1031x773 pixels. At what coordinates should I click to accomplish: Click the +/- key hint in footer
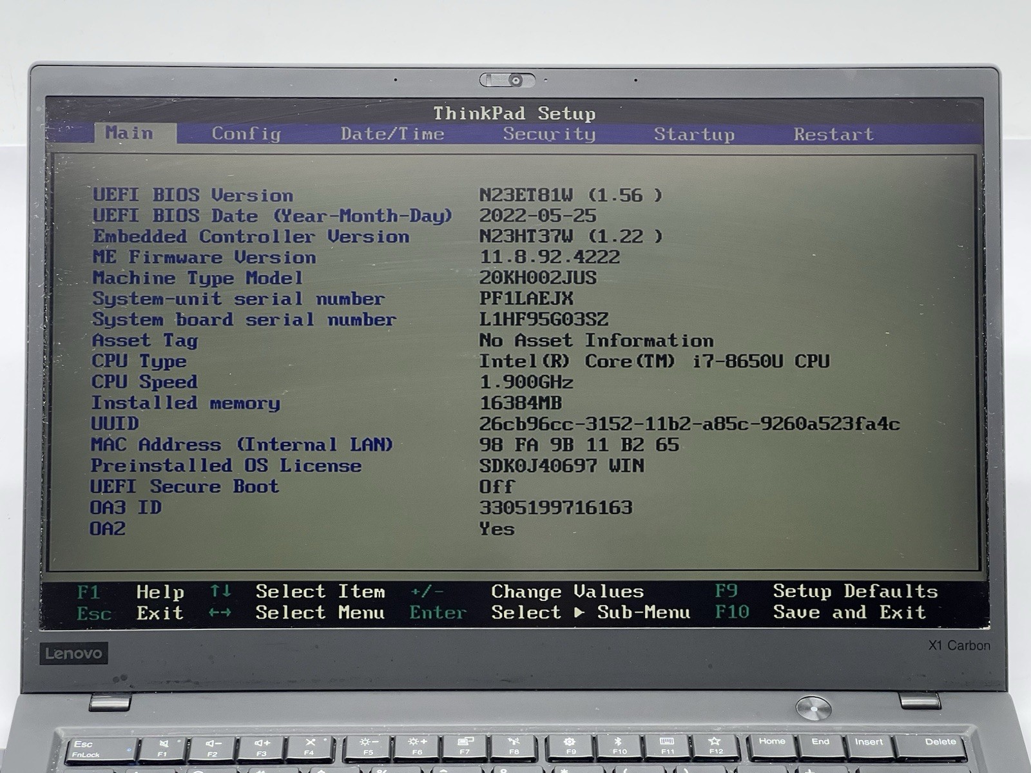[x=427, y=591]
